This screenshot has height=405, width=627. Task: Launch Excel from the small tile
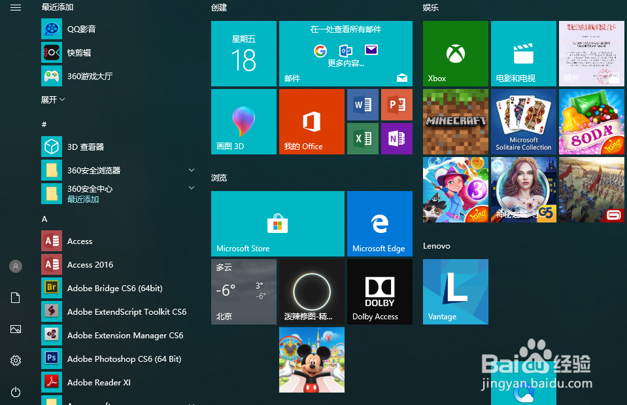363,139
